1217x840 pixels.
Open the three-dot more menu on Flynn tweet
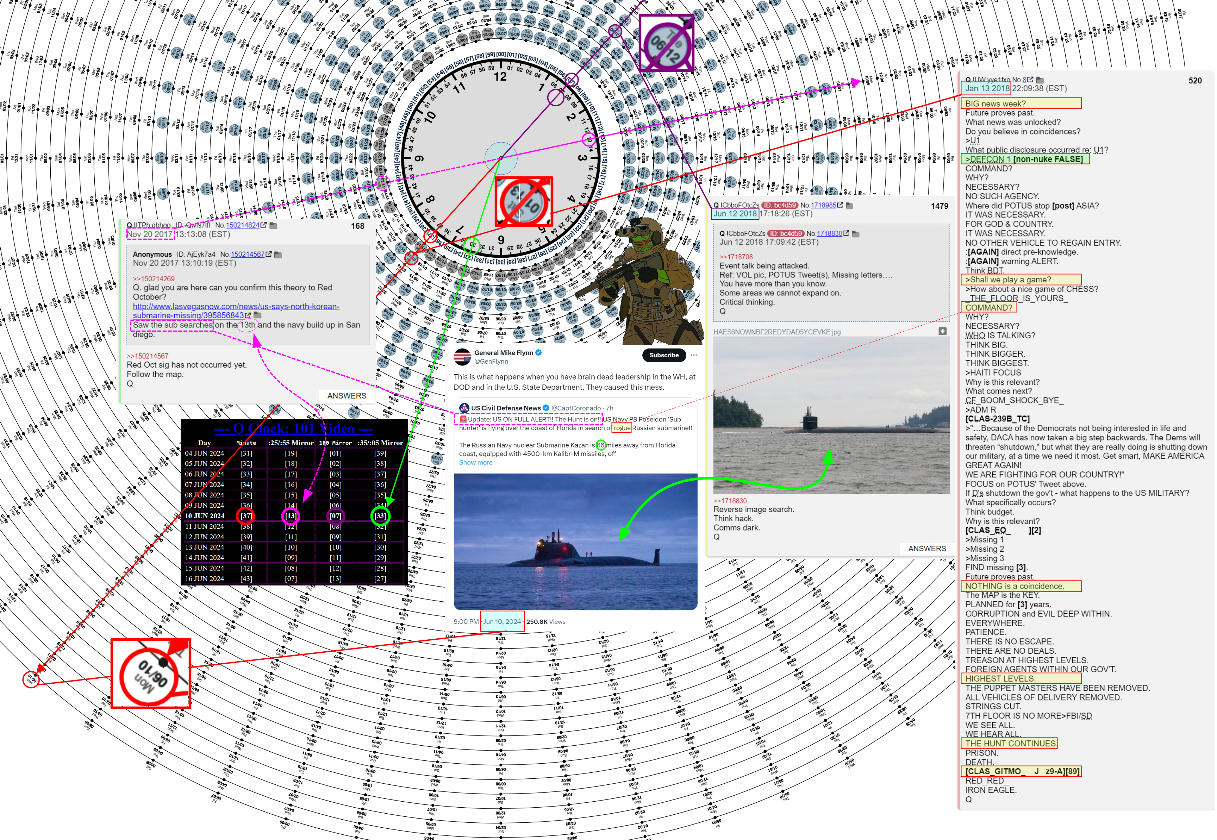(x=693, y=355)
